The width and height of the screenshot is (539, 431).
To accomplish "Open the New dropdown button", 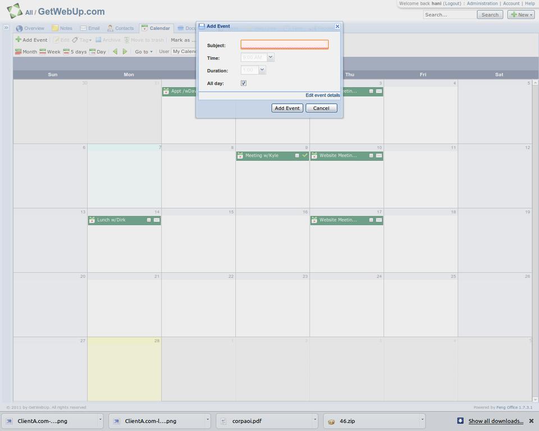I will [x=521, y=15].
